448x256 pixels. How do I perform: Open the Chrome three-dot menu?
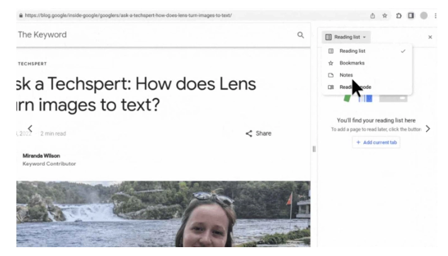(x=435, y=16)
